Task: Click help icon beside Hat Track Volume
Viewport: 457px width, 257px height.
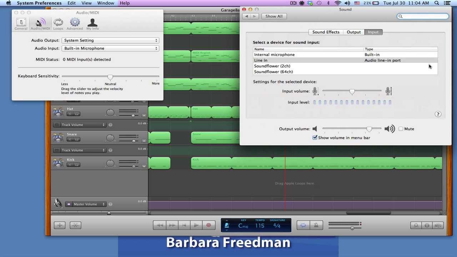Action: pyautogui.click(x=110, y=125)
